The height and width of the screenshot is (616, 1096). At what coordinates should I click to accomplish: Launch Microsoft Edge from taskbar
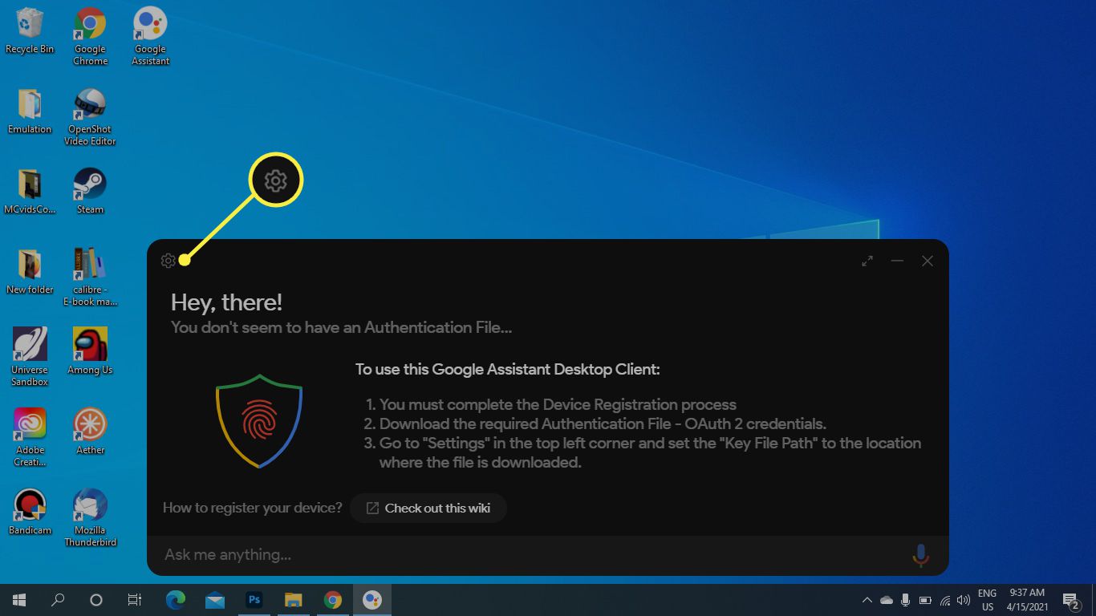point(175,600)
